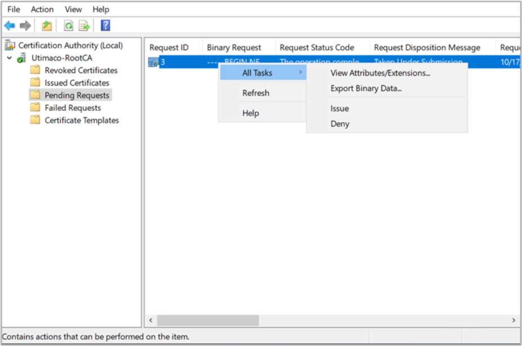Open the Action menu
Screen dimensions: 522x346
pos(42,10)
